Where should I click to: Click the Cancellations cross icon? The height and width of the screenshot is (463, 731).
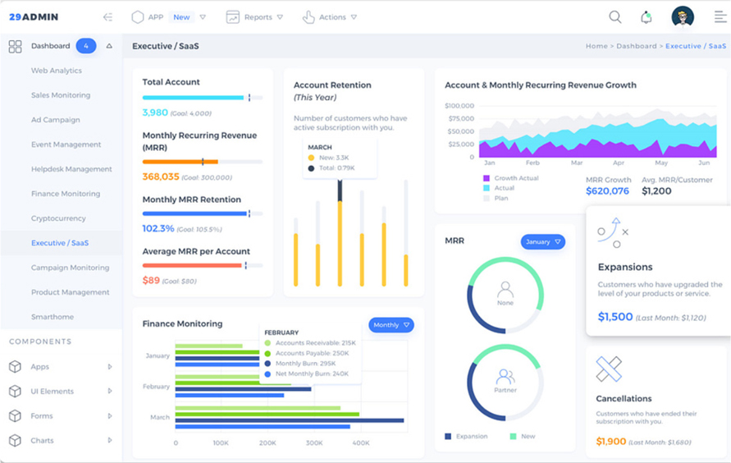609,369
